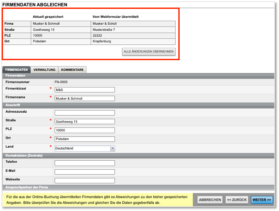Select the Firmendaten tab
The image size is (279, 211).
[16, 70]
